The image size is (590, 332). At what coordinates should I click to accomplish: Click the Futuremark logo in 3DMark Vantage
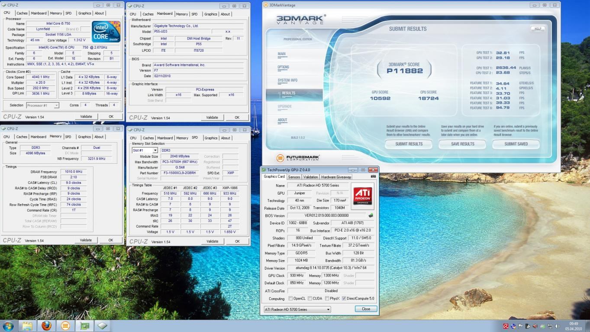(299, 158)
